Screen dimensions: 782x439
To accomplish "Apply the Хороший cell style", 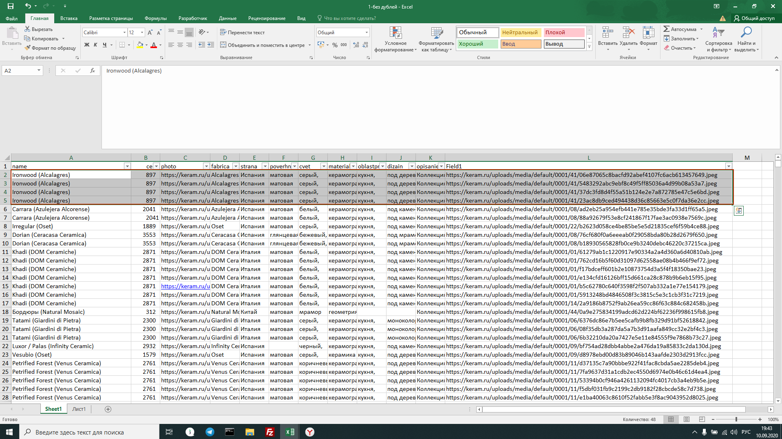I will [x=477, y=44].
